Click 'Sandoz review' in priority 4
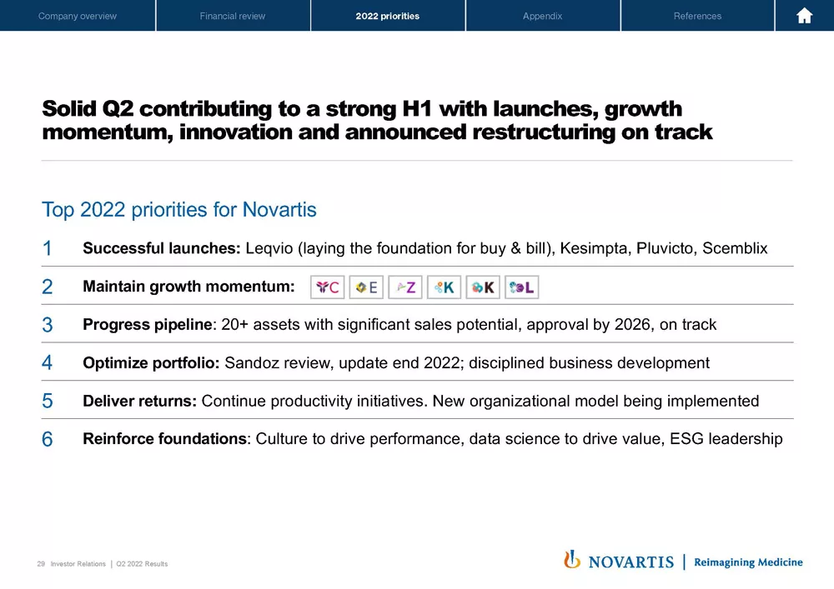This screenshot has height=589, width=834. pyautogui.click(x=277, y=362)
